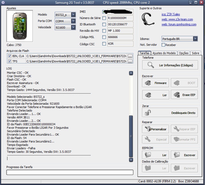Click the TFS file path field
This screenshot has height=185, width=205.
76,61
